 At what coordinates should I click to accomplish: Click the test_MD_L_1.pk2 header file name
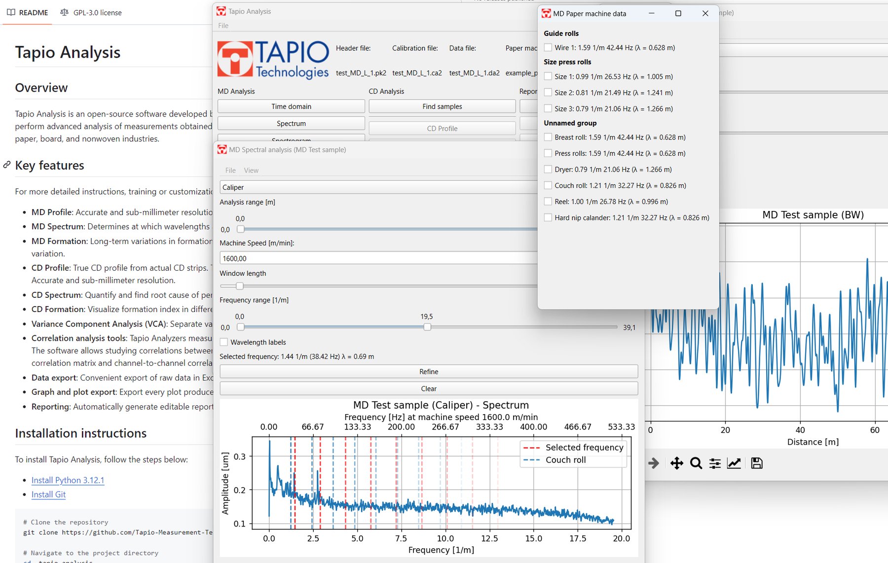pos(361,73)
